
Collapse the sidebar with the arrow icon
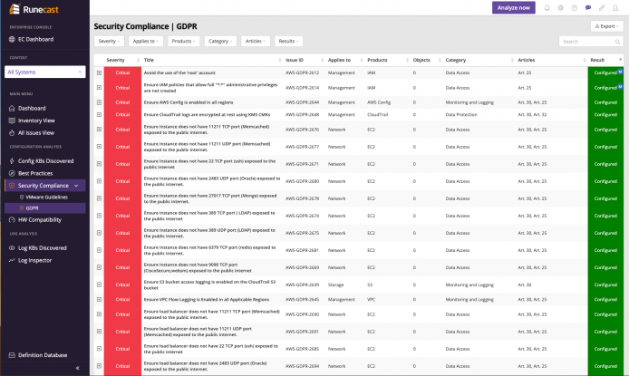77,368
